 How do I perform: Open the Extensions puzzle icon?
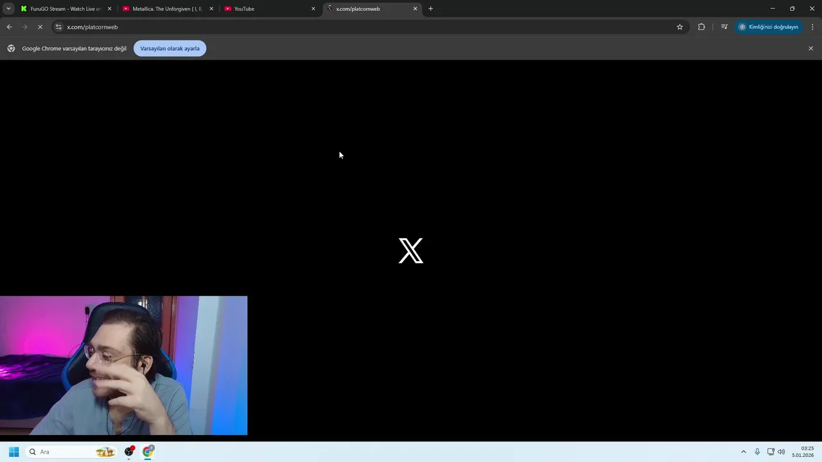tap(701, 27)
